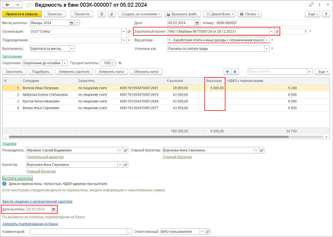Click Ввести сведения о незачисленной зарплате link
The width and height of the screenshot is (333, 237).
tap(37, 202)
